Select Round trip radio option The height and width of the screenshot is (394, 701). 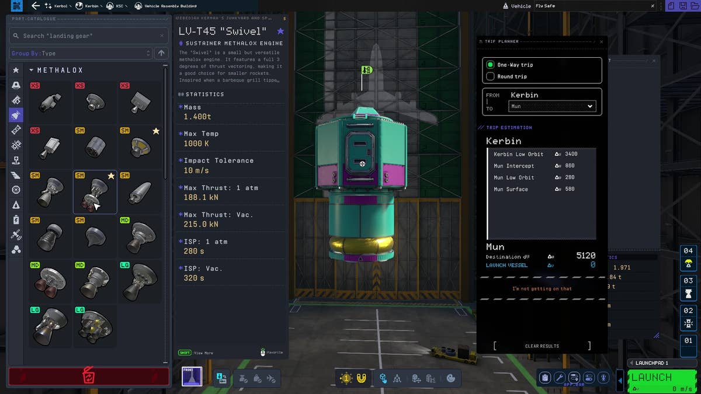tap(490, 76)
